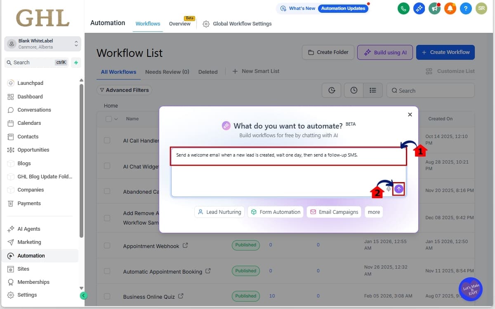
Task: Submit the AI prompt with the purple arrow
Action: point(398,189)
